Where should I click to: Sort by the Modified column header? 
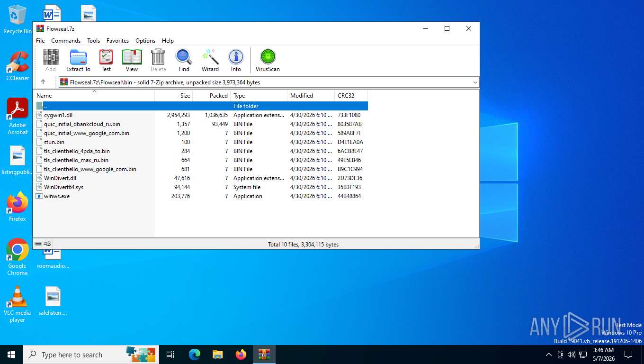311,95
